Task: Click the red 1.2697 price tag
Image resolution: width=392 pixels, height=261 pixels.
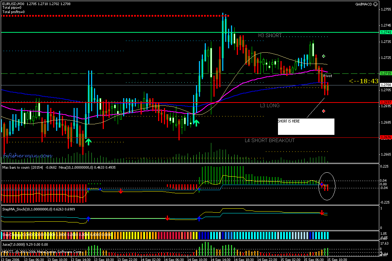Action: point(386,102)
